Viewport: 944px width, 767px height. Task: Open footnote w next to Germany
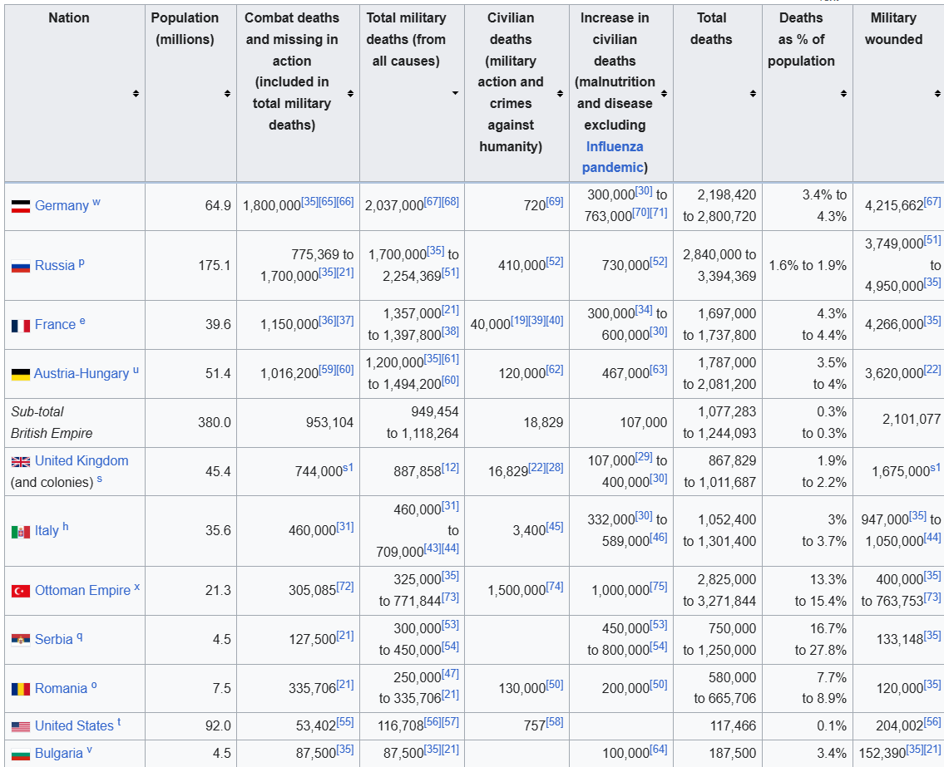pyautogui.click(x=96, y=203)
